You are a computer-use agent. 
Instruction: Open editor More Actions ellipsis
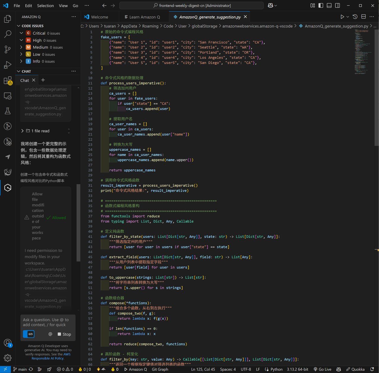pos(372,17)
